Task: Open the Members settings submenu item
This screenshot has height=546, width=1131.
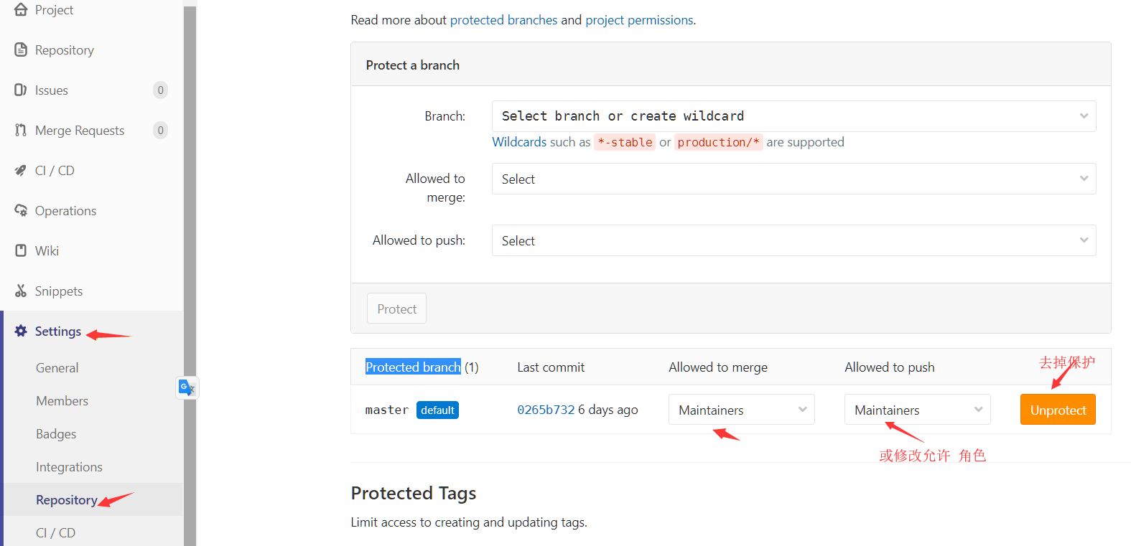Action: [62, 401]
